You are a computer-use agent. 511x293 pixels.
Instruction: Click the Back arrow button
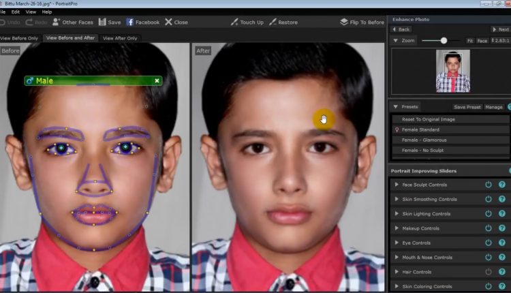pos(401,29)
